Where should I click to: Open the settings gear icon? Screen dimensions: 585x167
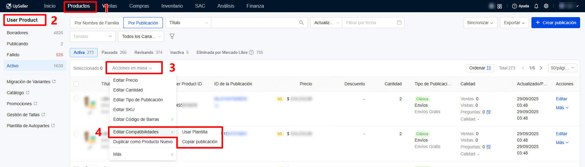546,6
